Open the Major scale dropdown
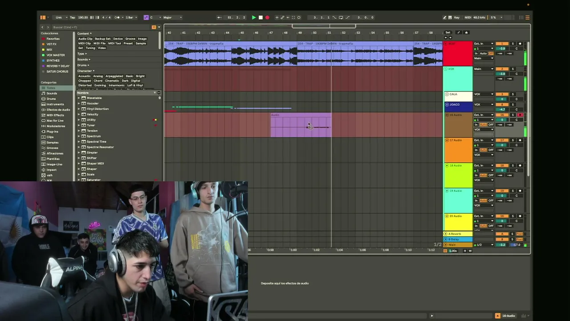 (x=172, y=17)
